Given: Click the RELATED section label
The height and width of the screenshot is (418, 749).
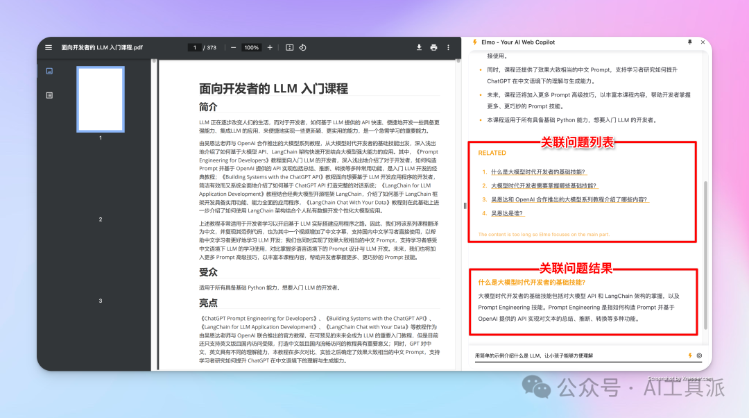Looking at the screenshot, I should click(x=492, y=153).
